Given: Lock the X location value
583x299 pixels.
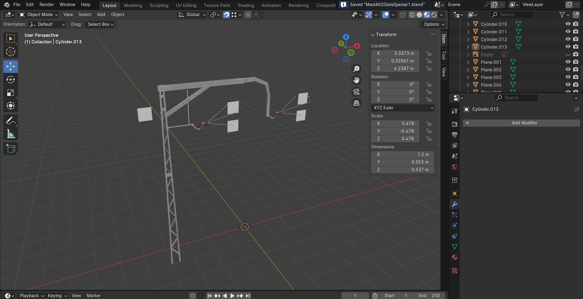Looking at the screenshot, I should click(x=429, y=53).
